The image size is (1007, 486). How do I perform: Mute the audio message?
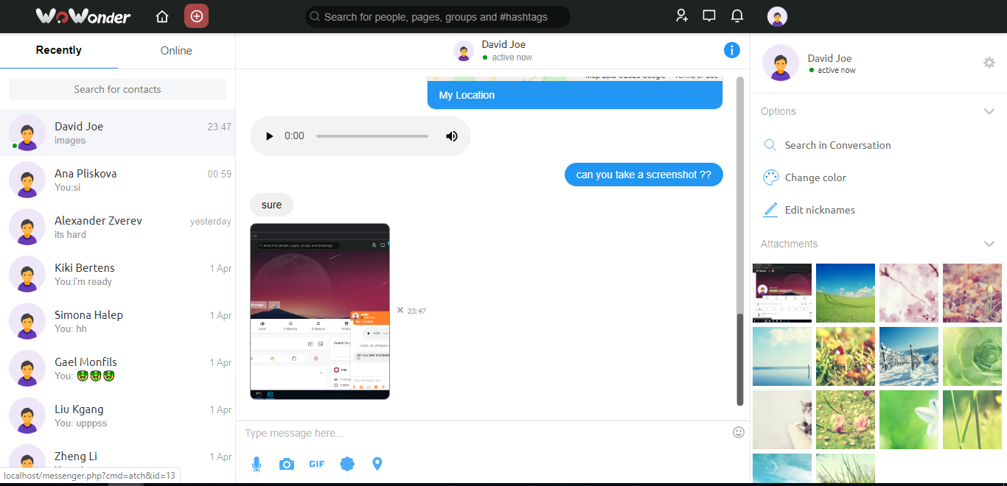click(x=452, y=136)
